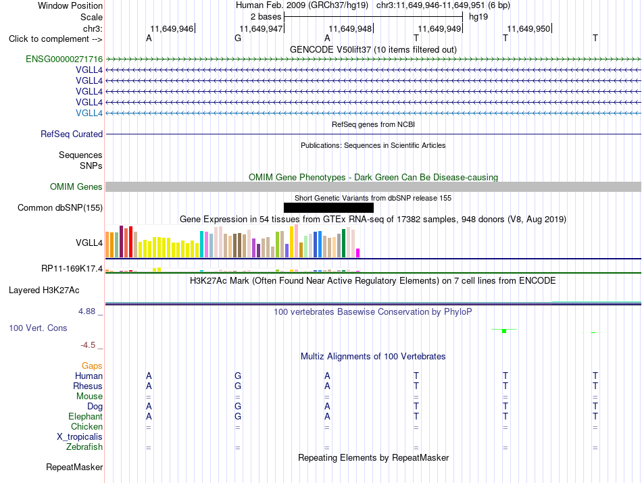642x483 pixels.
Task: Click the Elephant species alignment label
Action: click(x=86, y=416)
